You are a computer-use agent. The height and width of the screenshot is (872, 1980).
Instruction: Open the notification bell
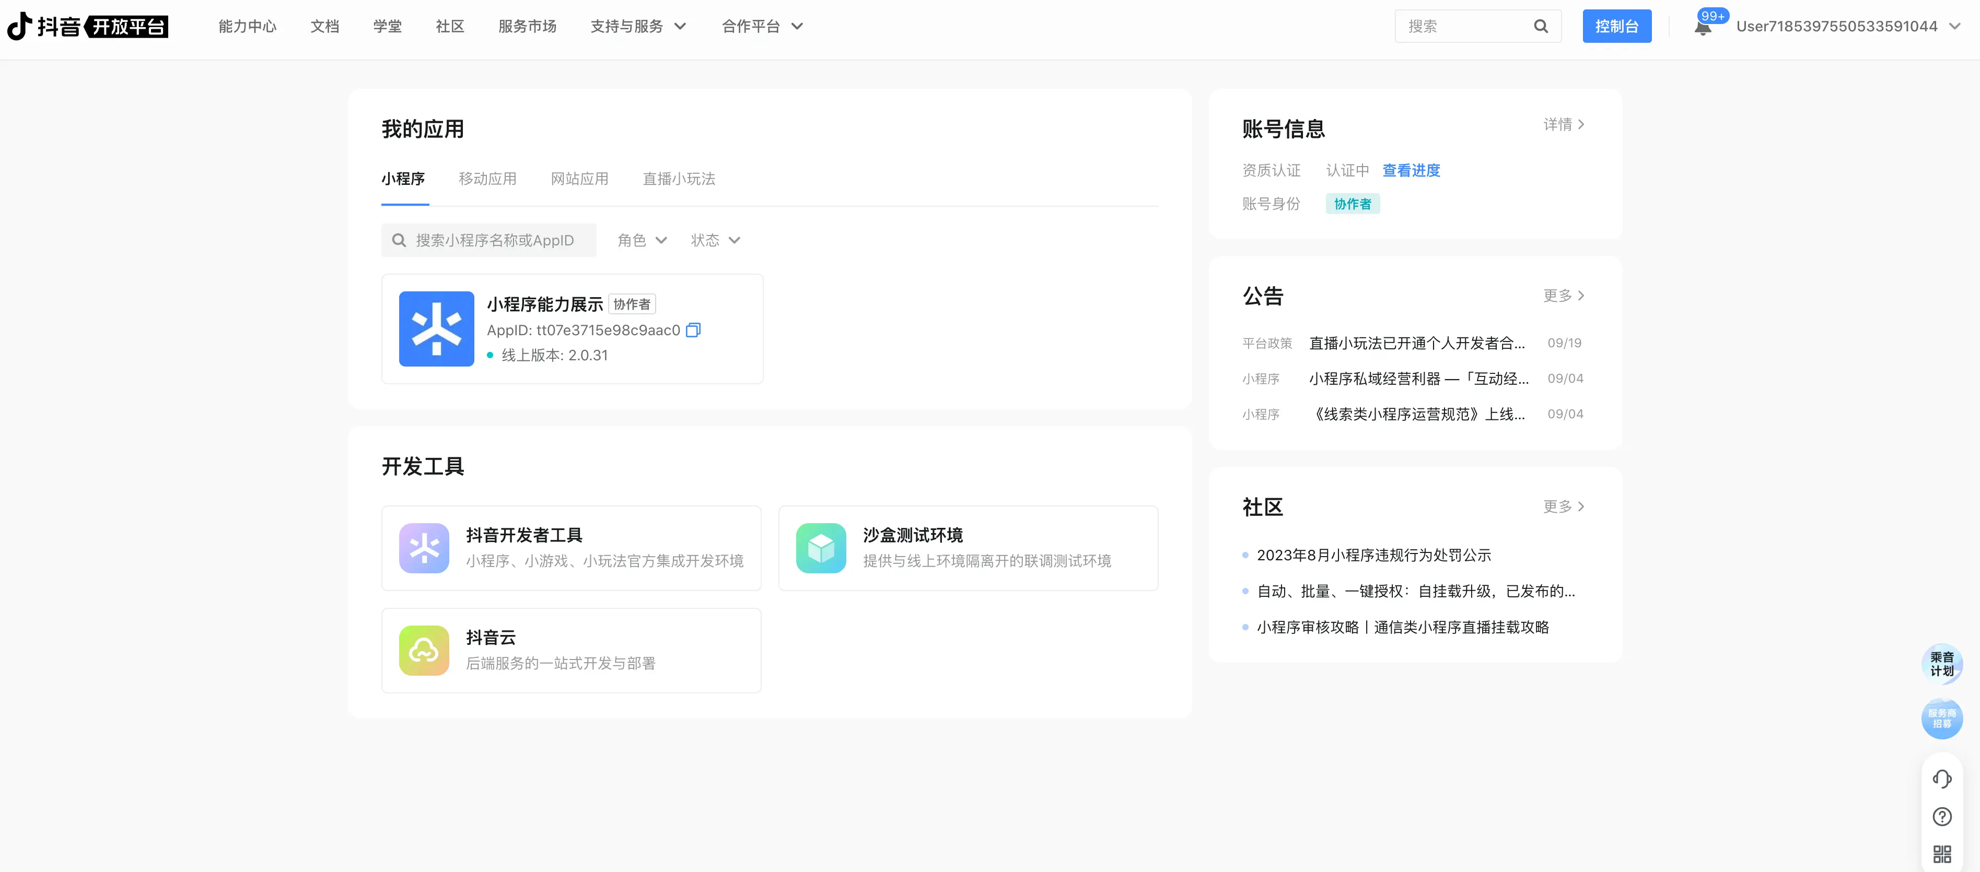1703,28
